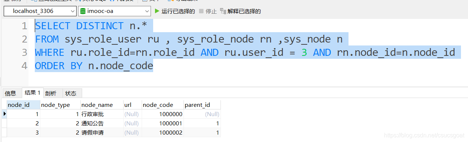Click the node_id column header
Viewport: 468px width, 142px height.
pyautogui.click(x=23, y=105)
